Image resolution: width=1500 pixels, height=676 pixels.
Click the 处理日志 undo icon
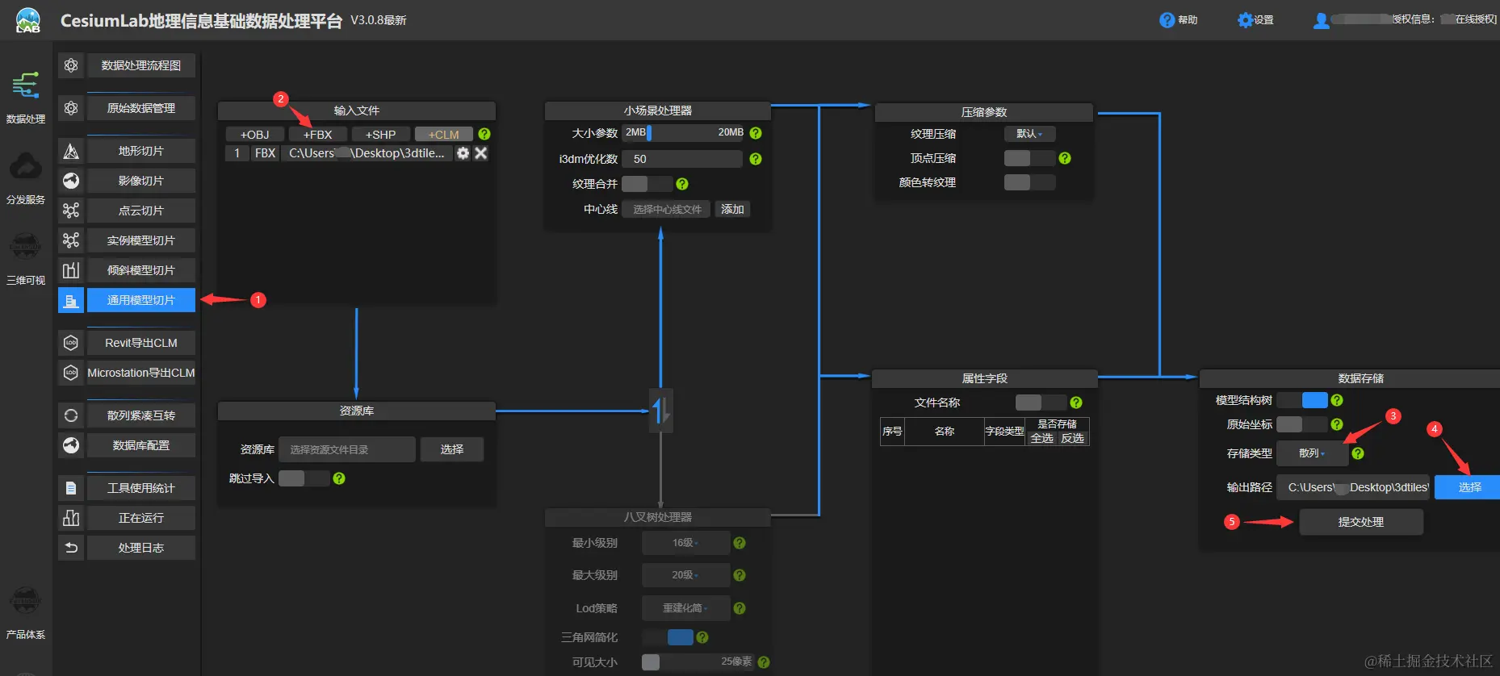coord(71,548)
